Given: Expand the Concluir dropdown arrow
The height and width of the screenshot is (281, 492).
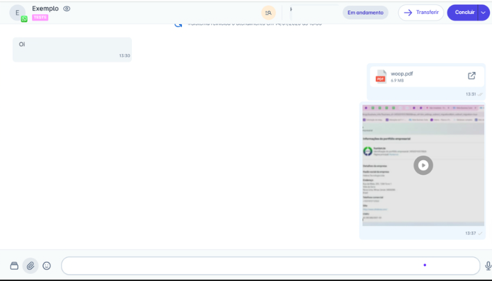Looking at the screenshot, I should pyautogui.click(x=484, y=12).
